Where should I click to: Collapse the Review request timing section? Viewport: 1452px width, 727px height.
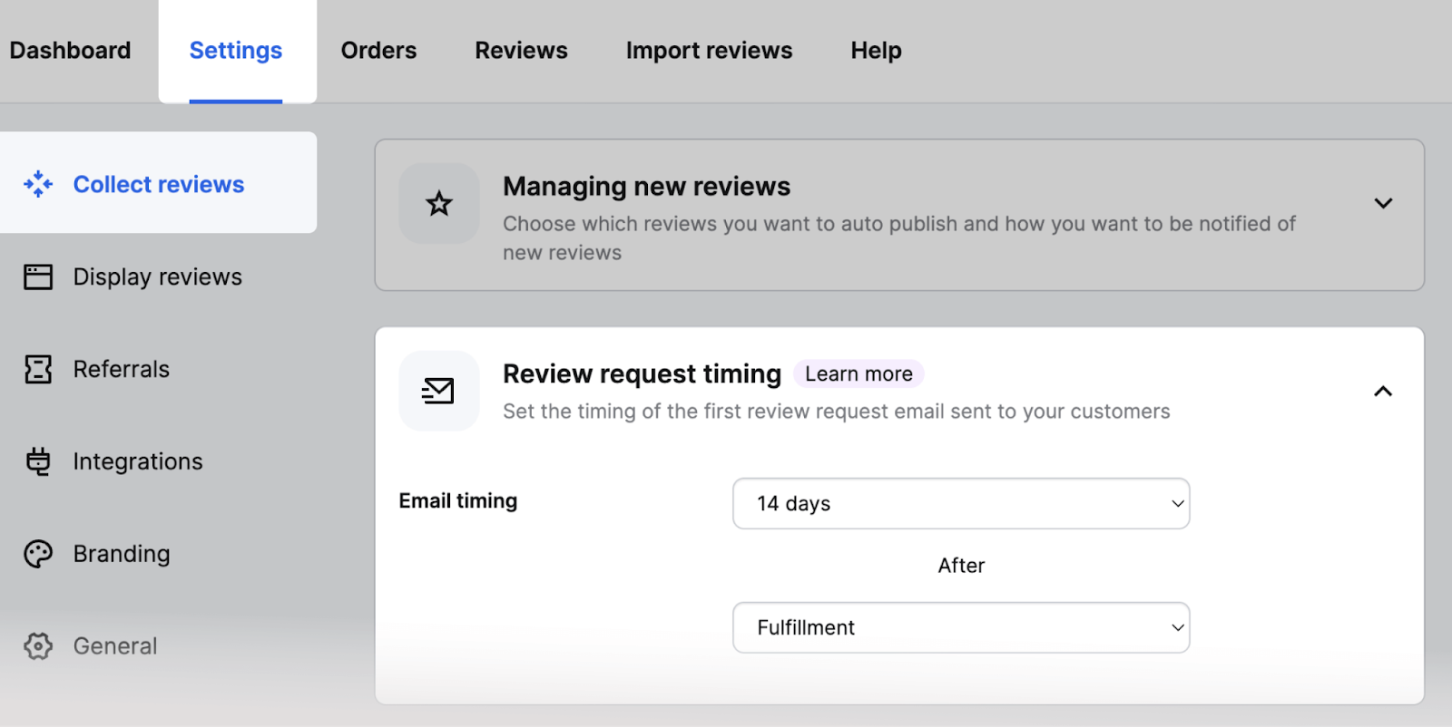coord(1382,391)
